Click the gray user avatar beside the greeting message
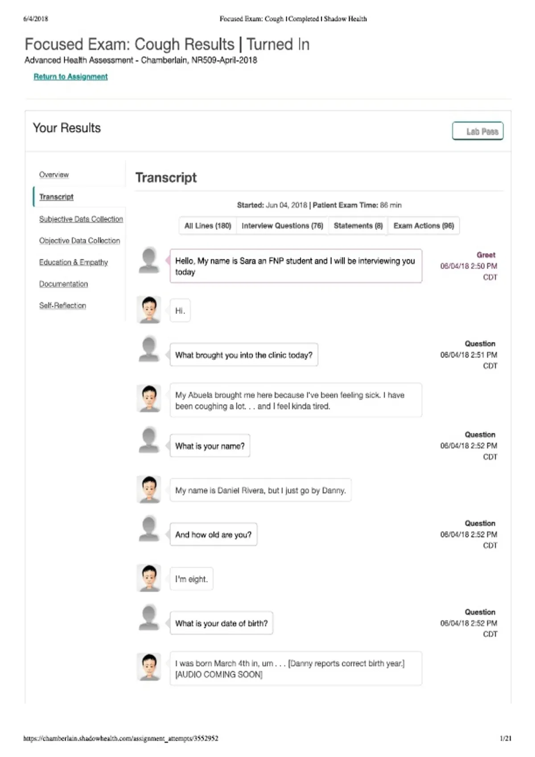Image resolution: width=535 pixels, height=757 pixels. pos(149,260)
